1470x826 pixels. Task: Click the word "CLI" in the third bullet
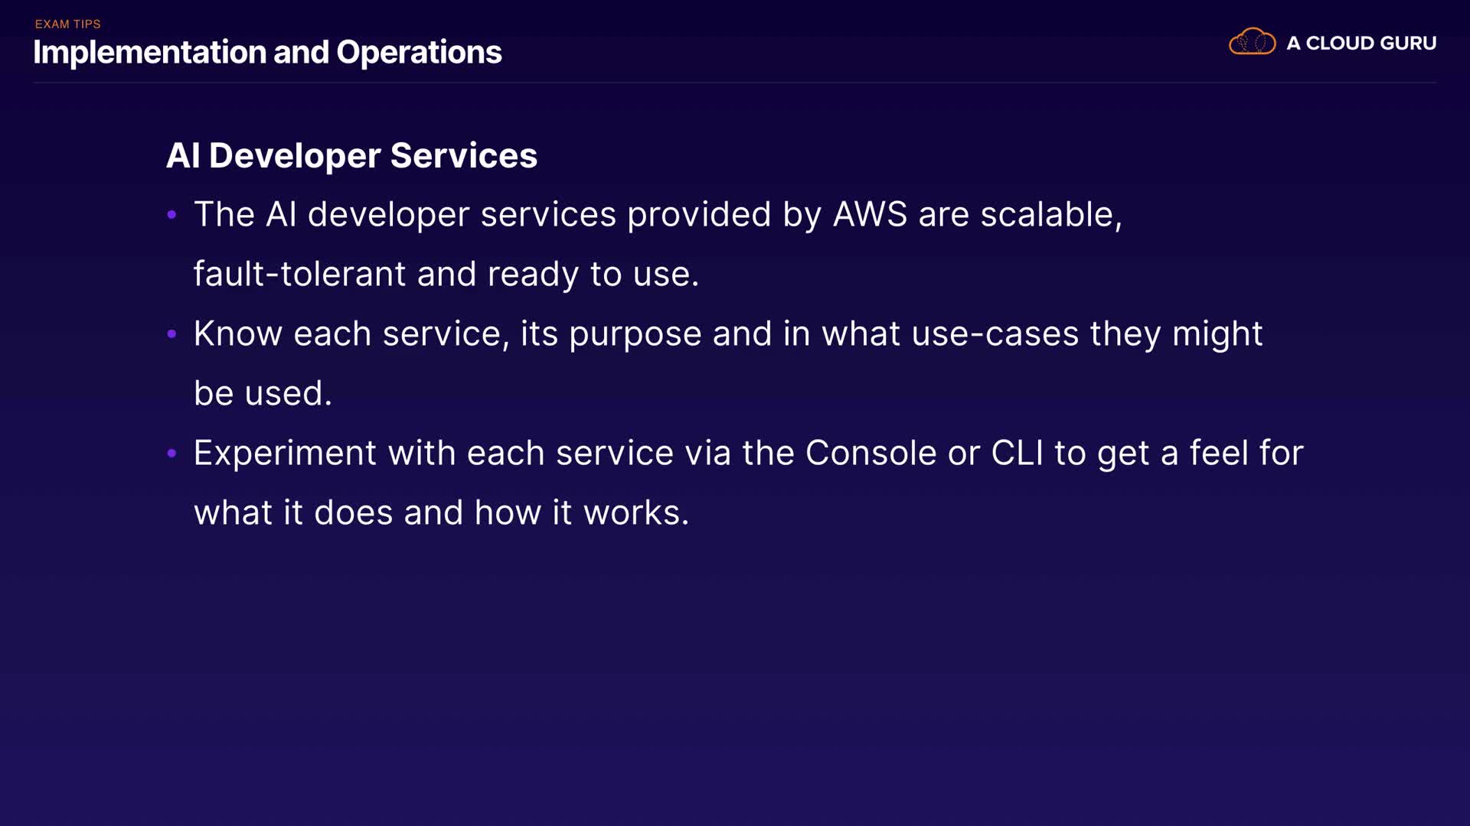pyautogui.click(x=1017, y=454)
